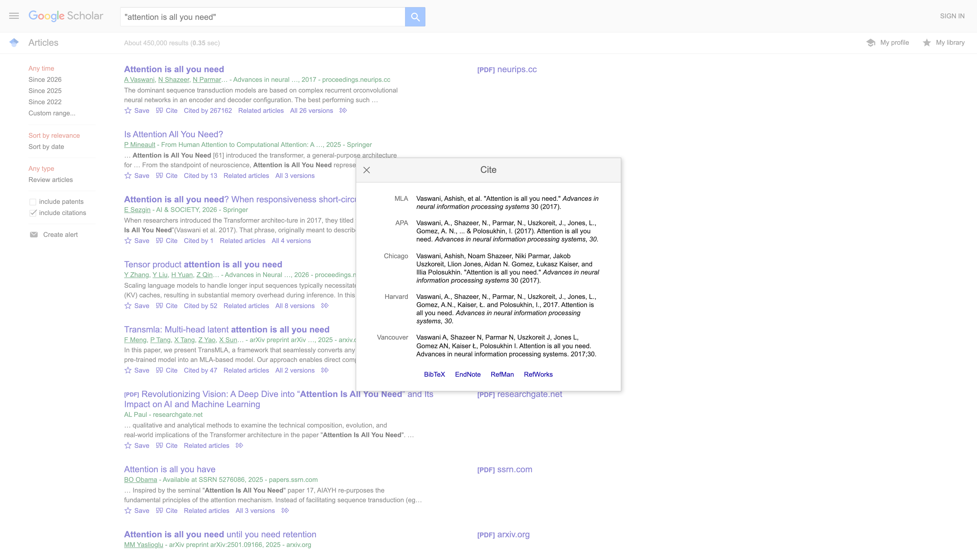
Task: Open author BO Obama profile
Action: coord(140,480)
